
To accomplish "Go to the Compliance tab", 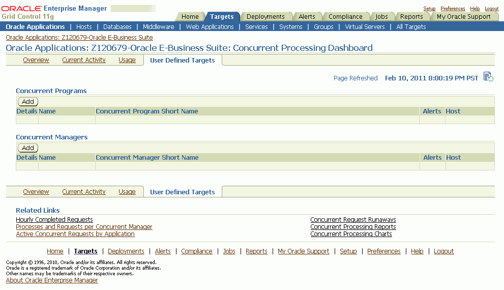I will click(x=345, y=16).
